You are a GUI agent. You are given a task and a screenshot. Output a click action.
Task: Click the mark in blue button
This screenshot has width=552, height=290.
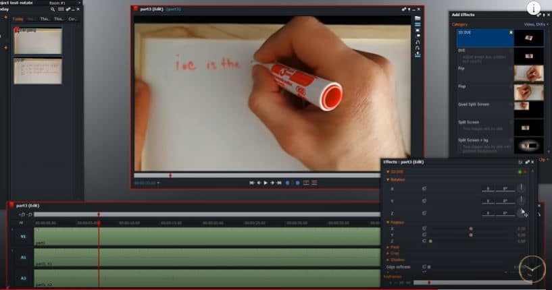(x=288, y=183)
